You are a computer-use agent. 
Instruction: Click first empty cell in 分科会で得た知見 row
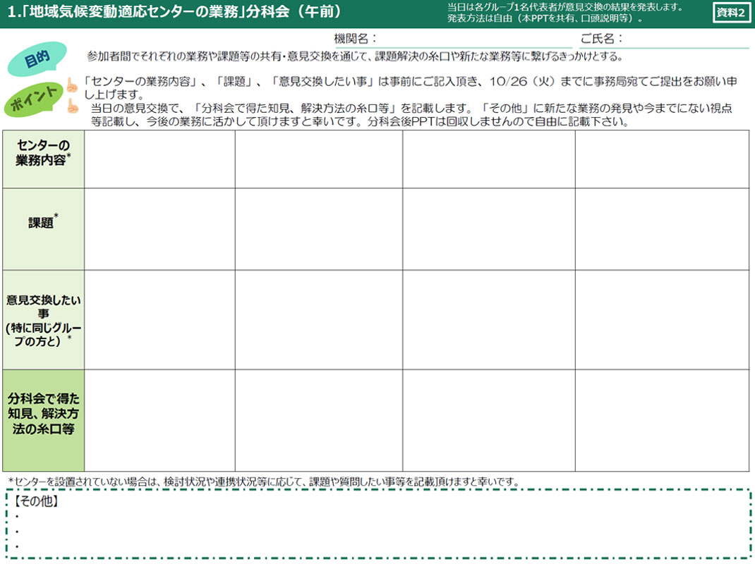coord(159,420)
